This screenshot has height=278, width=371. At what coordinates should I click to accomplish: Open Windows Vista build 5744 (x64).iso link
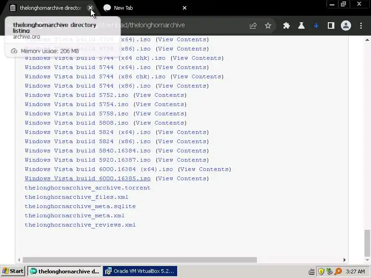click(x=88, y=67)
